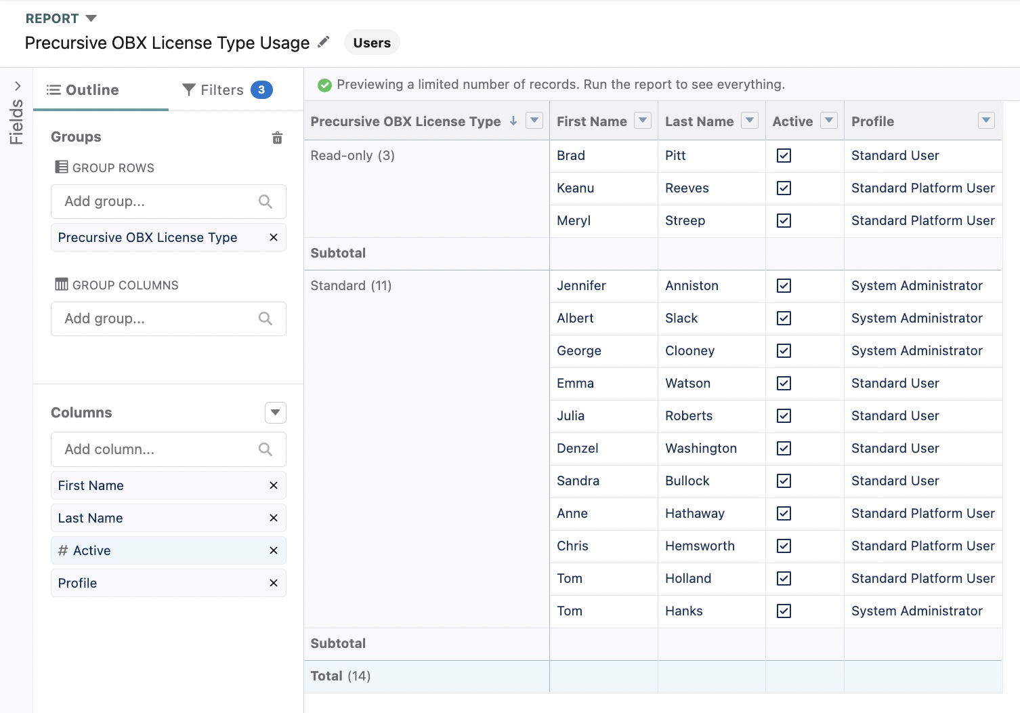Click search icon in group columns field
The width and height of the screenshot is (1020, 713).
click(x=265, y=319)
